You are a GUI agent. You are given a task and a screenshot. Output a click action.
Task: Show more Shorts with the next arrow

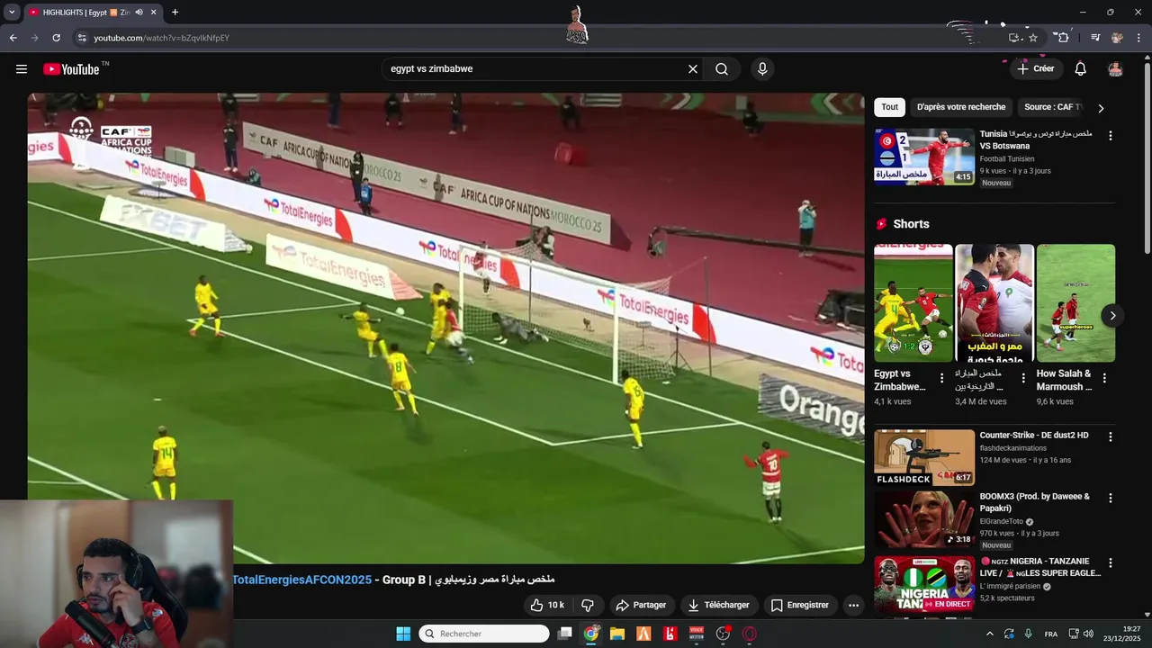[1112, 316]
